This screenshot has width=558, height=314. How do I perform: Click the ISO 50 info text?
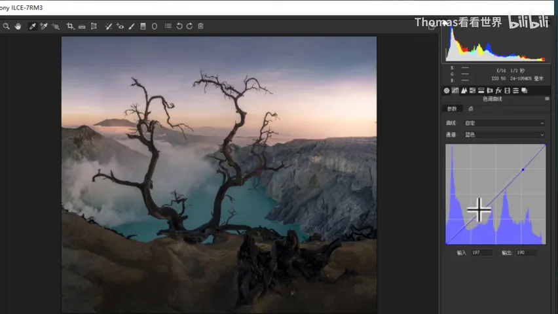498,78
